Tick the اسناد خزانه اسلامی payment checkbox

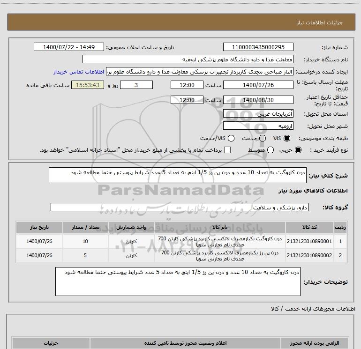coord(227,150)
